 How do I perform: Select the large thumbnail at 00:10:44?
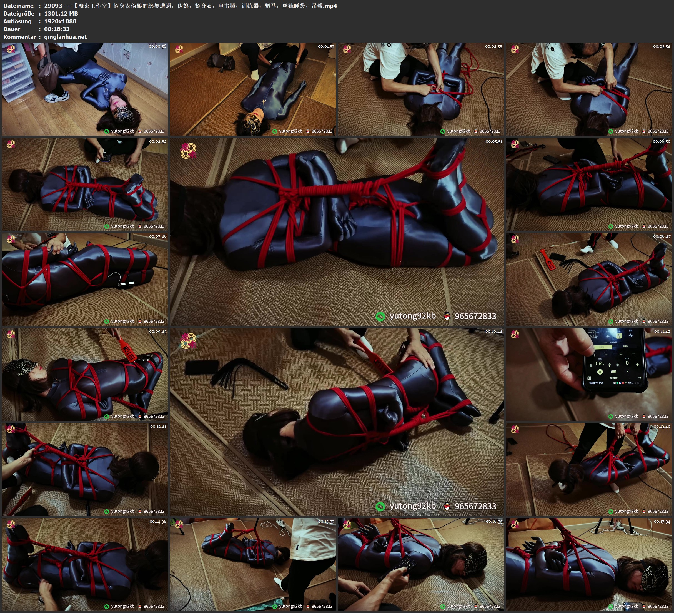pyautogui.click(x=337, y=422)
